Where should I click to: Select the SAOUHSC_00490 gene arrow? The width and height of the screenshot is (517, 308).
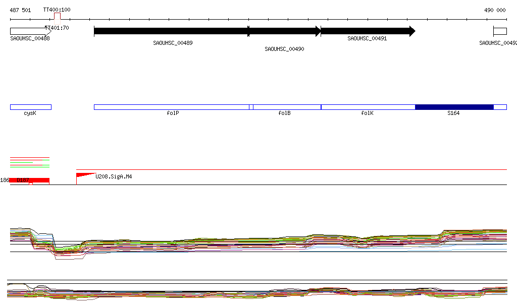tap(285, 31)
